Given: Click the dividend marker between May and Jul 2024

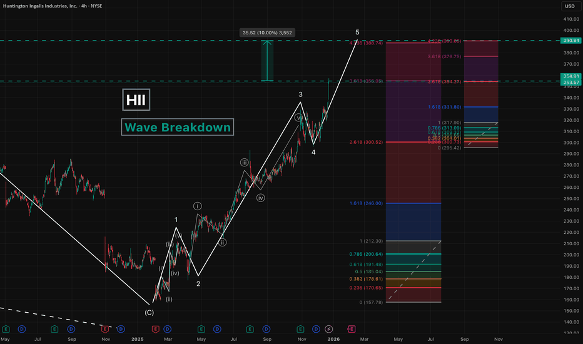Looking at the screenshot, I should [x=22, y=329].
